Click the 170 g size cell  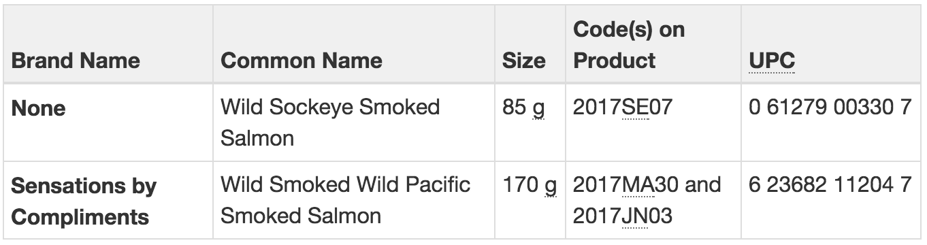530,185
